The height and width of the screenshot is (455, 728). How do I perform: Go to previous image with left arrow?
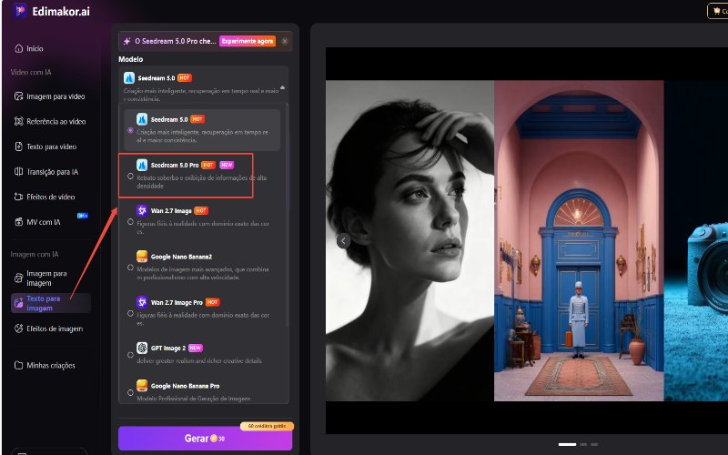[343, 240]
